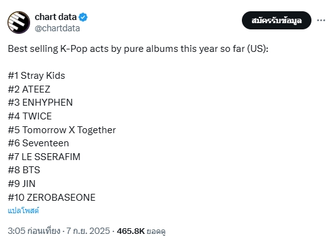Screen dimensions: 334x242
Task: Click the blue verified badge
Action: pyautogui.click(x=83, y=18)
